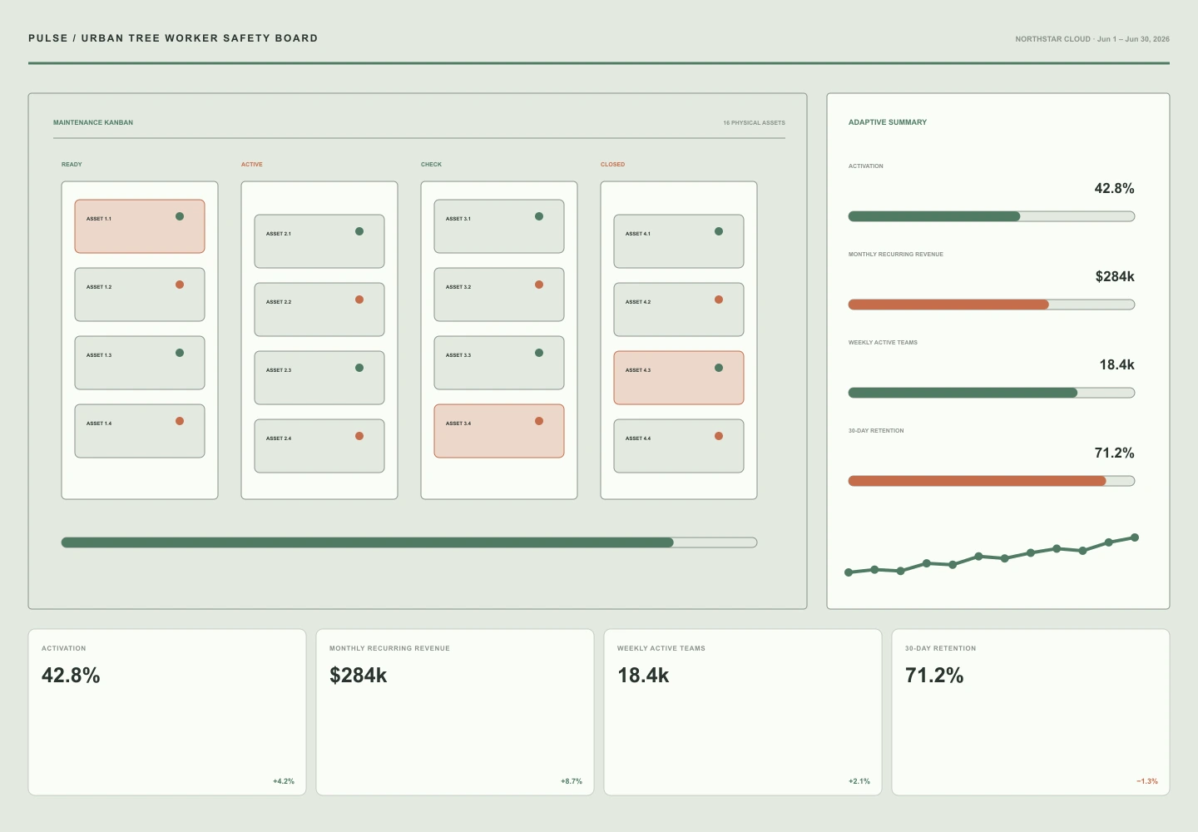The image size is (1198, 832).
Task: Click the orange status dot on Asset 4.4
Action: [x=719, y=436]
